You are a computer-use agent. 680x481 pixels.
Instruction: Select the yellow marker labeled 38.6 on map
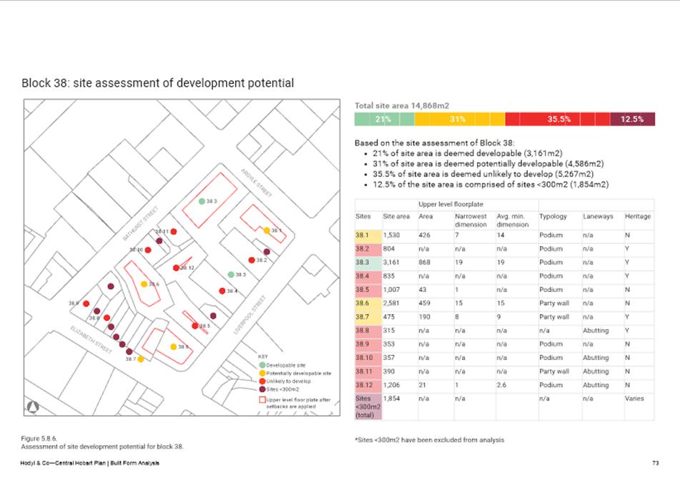[x=144, y=284]
